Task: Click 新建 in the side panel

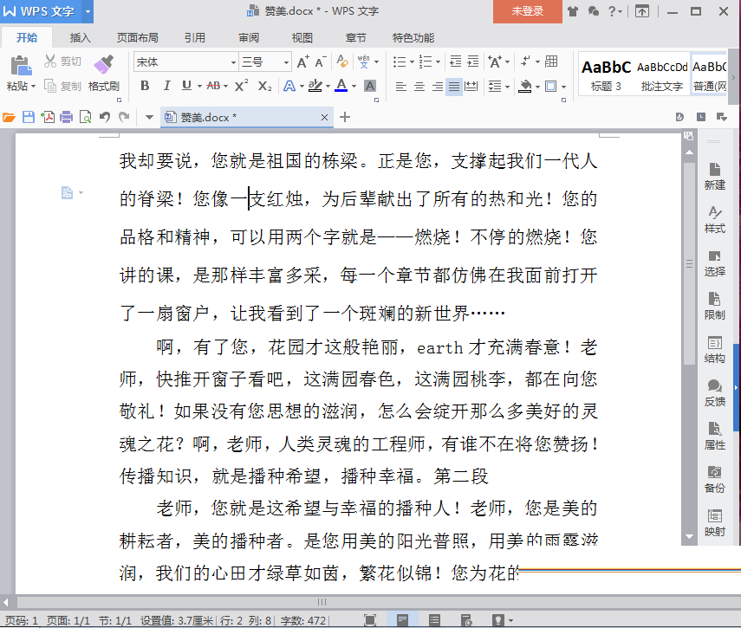Action: pyautogui.click(x=714, y=176)
